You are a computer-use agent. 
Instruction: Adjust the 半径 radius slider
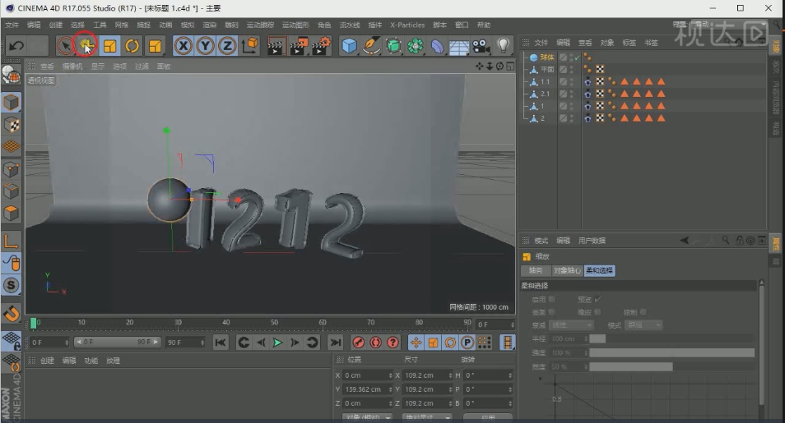671,338
